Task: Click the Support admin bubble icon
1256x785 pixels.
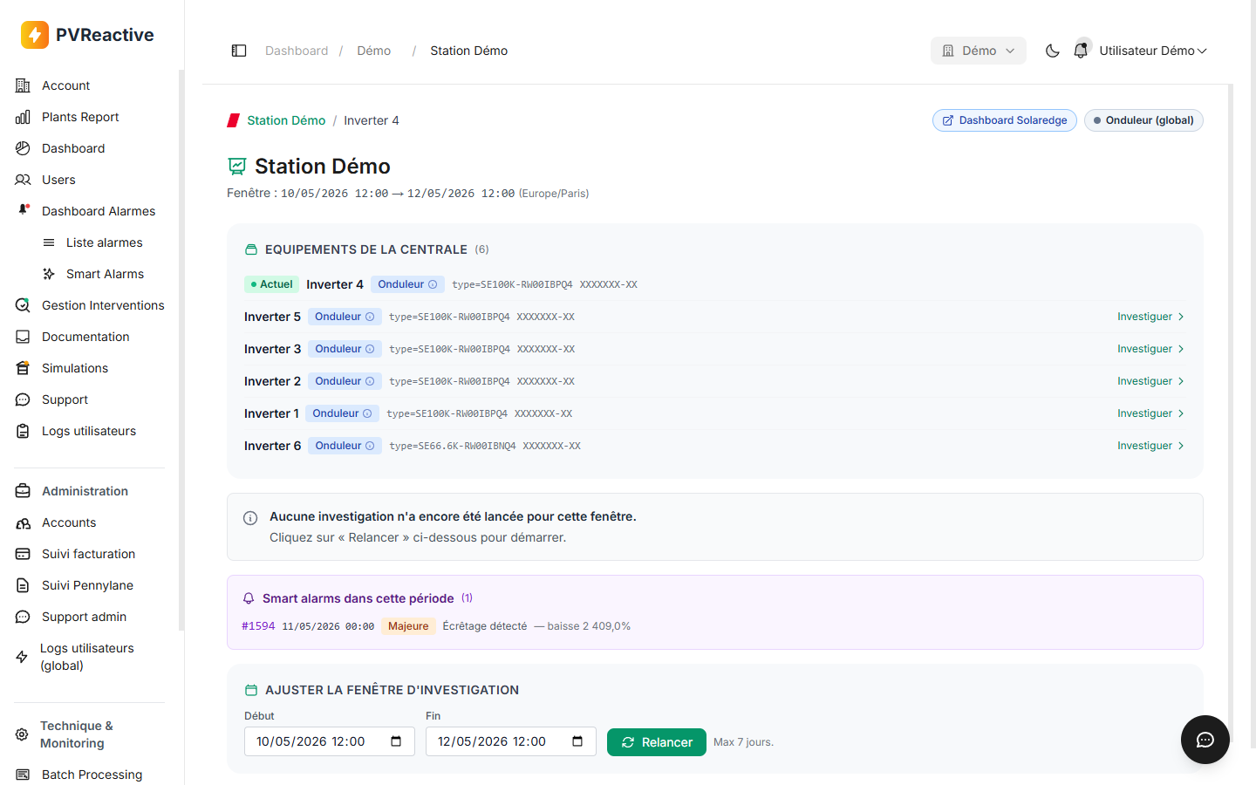Action: [x=23, y=617]
